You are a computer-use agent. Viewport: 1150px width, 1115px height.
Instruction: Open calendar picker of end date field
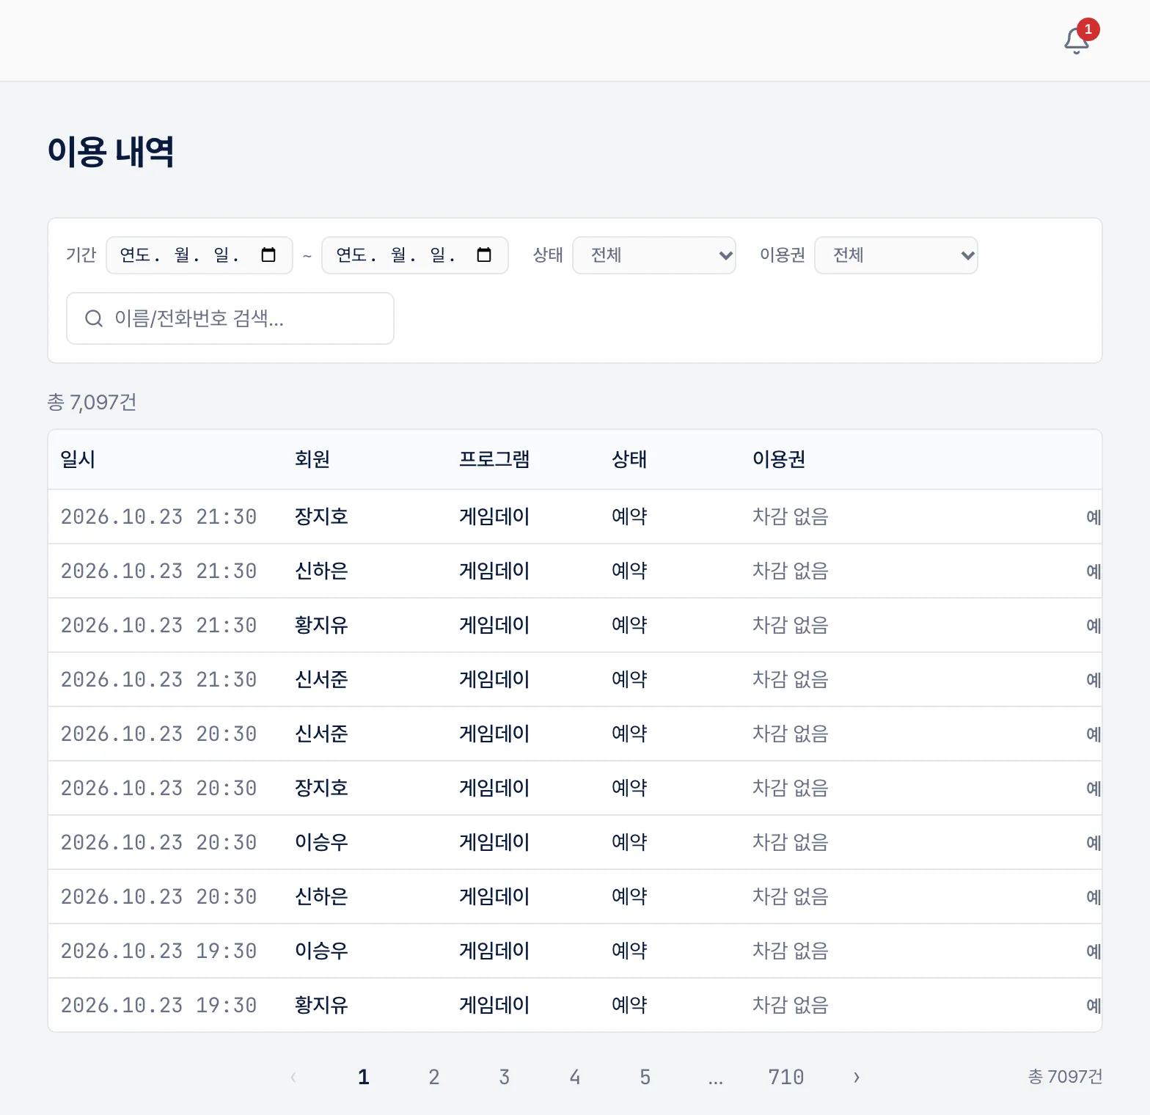click(x=484, y=255)
